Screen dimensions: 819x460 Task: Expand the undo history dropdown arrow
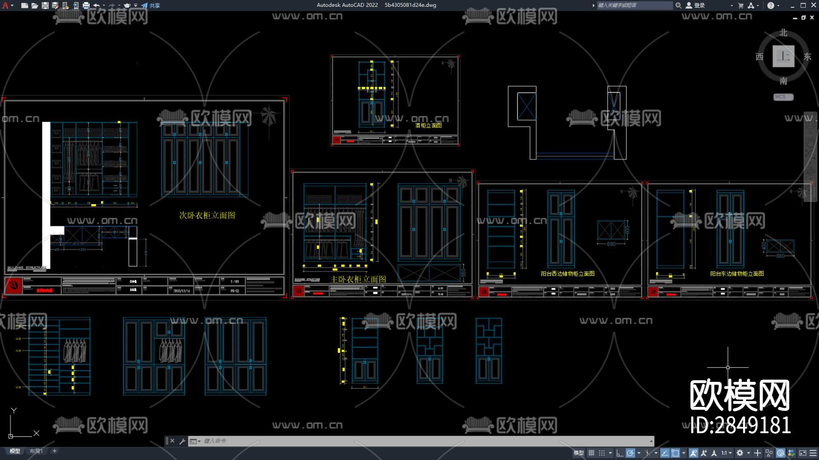click(104, 5)
